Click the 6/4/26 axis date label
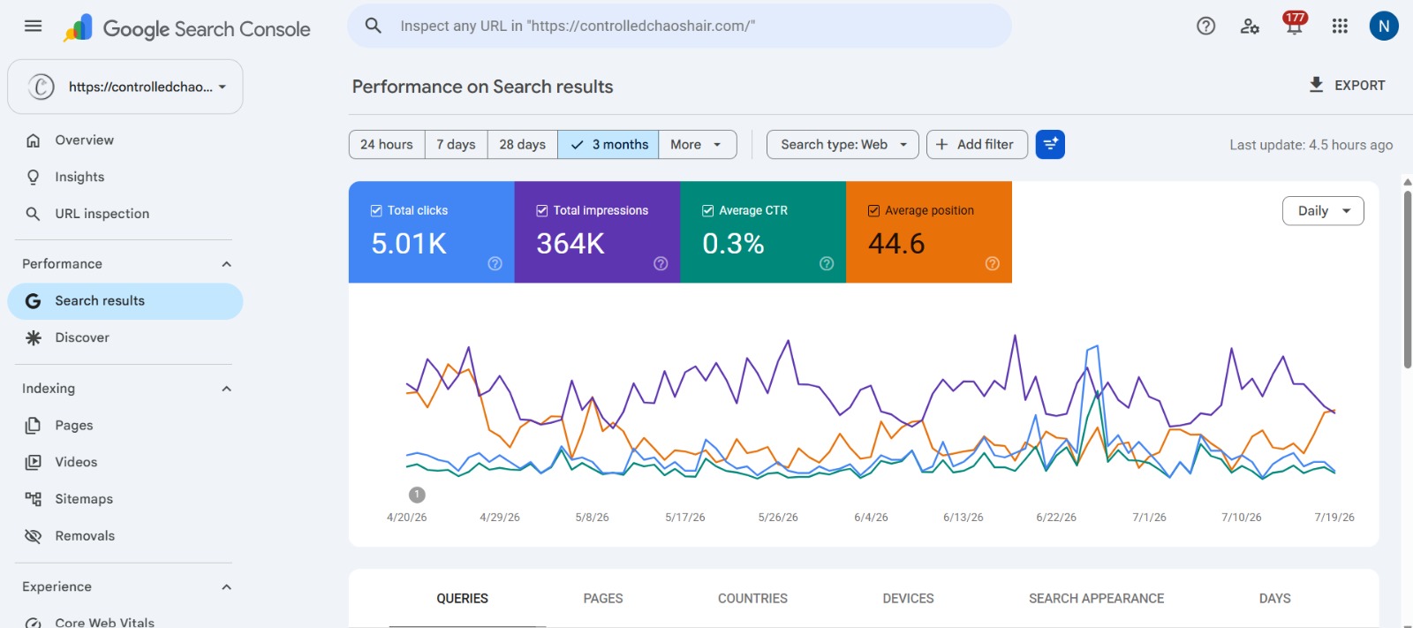1413x628 pixels. pyautogui.click(x=871, y=518)
